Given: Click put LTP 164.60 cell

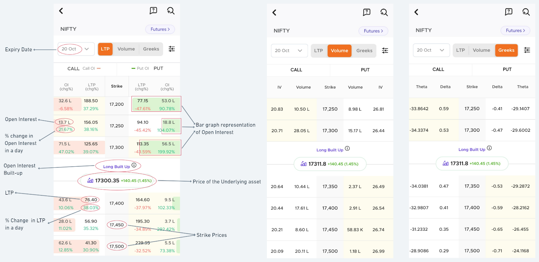Looking at the screenshot, I should coord(142,200).
